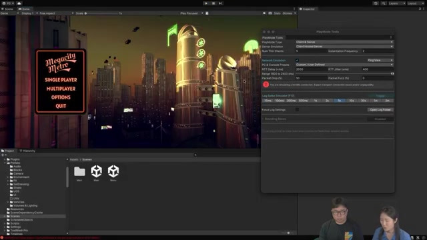Click QUIT in the game menu
Image resolution: width=427 pixels, height=240 pixels.
tap(61, 106)
